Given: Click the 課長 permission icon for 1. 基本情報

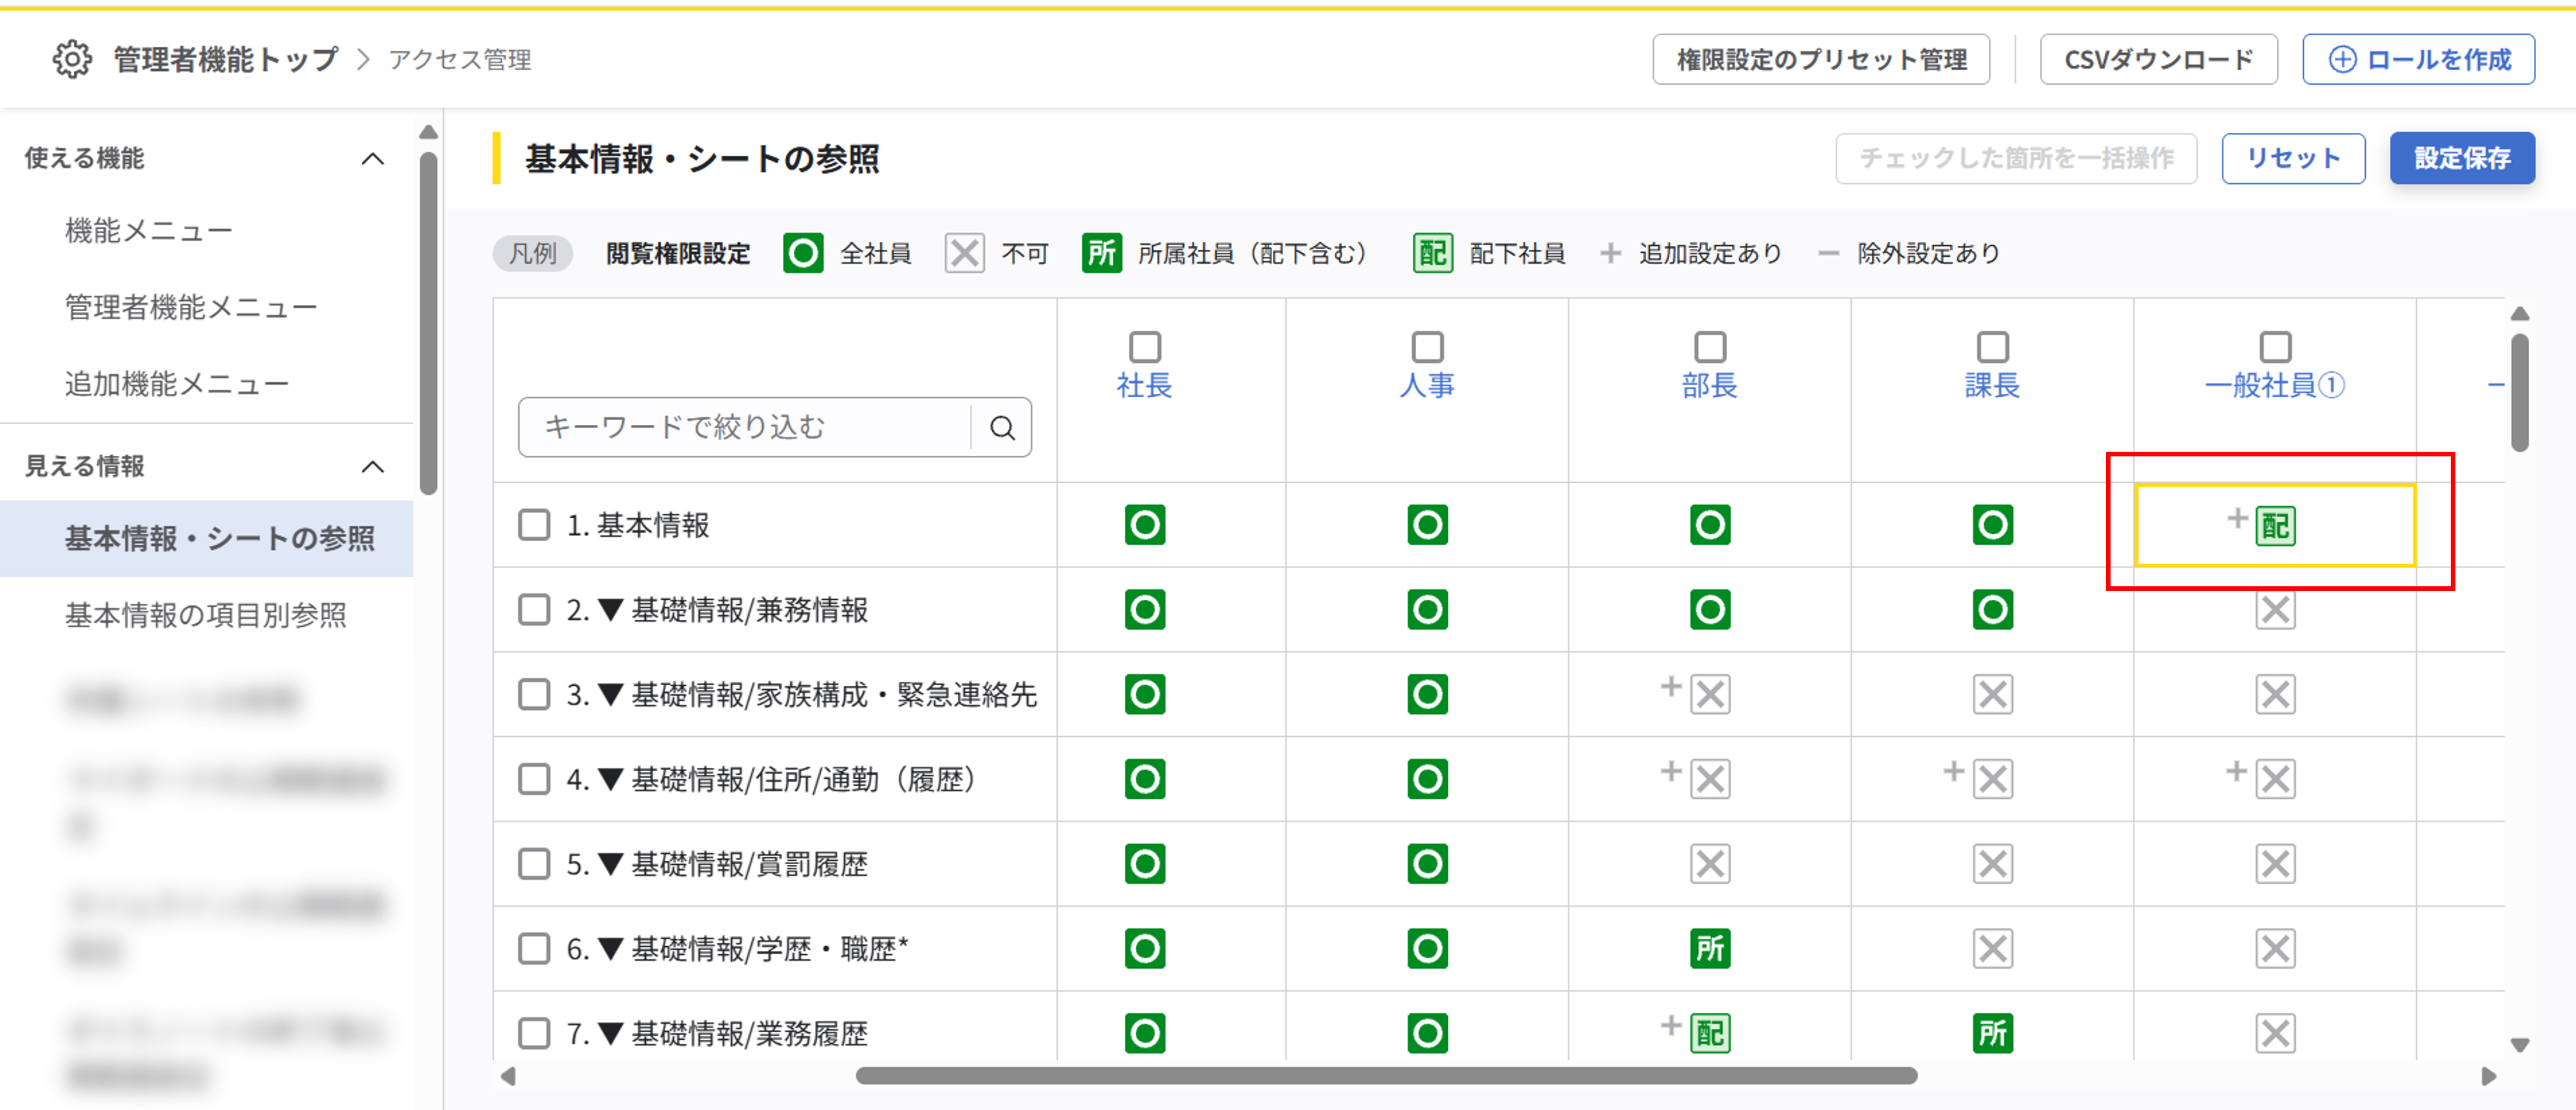Looking at the screenshot, I should coord(1992,524).
